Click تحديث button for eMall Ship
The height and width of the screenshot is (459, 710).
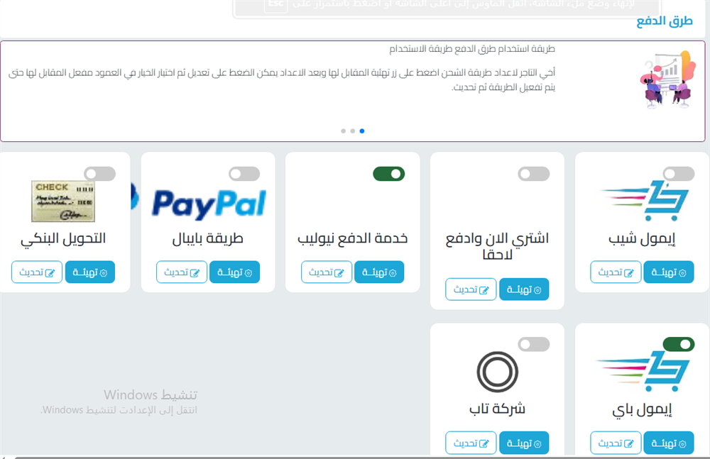point(616,272)
